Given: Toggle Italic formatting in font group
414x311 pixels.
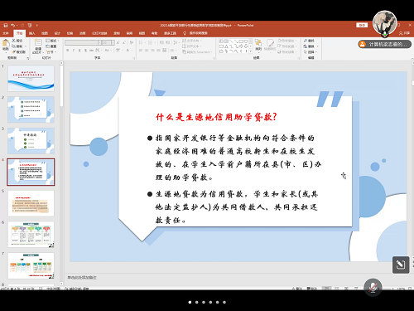Looking at the screenshot, I should pos(74,51).
